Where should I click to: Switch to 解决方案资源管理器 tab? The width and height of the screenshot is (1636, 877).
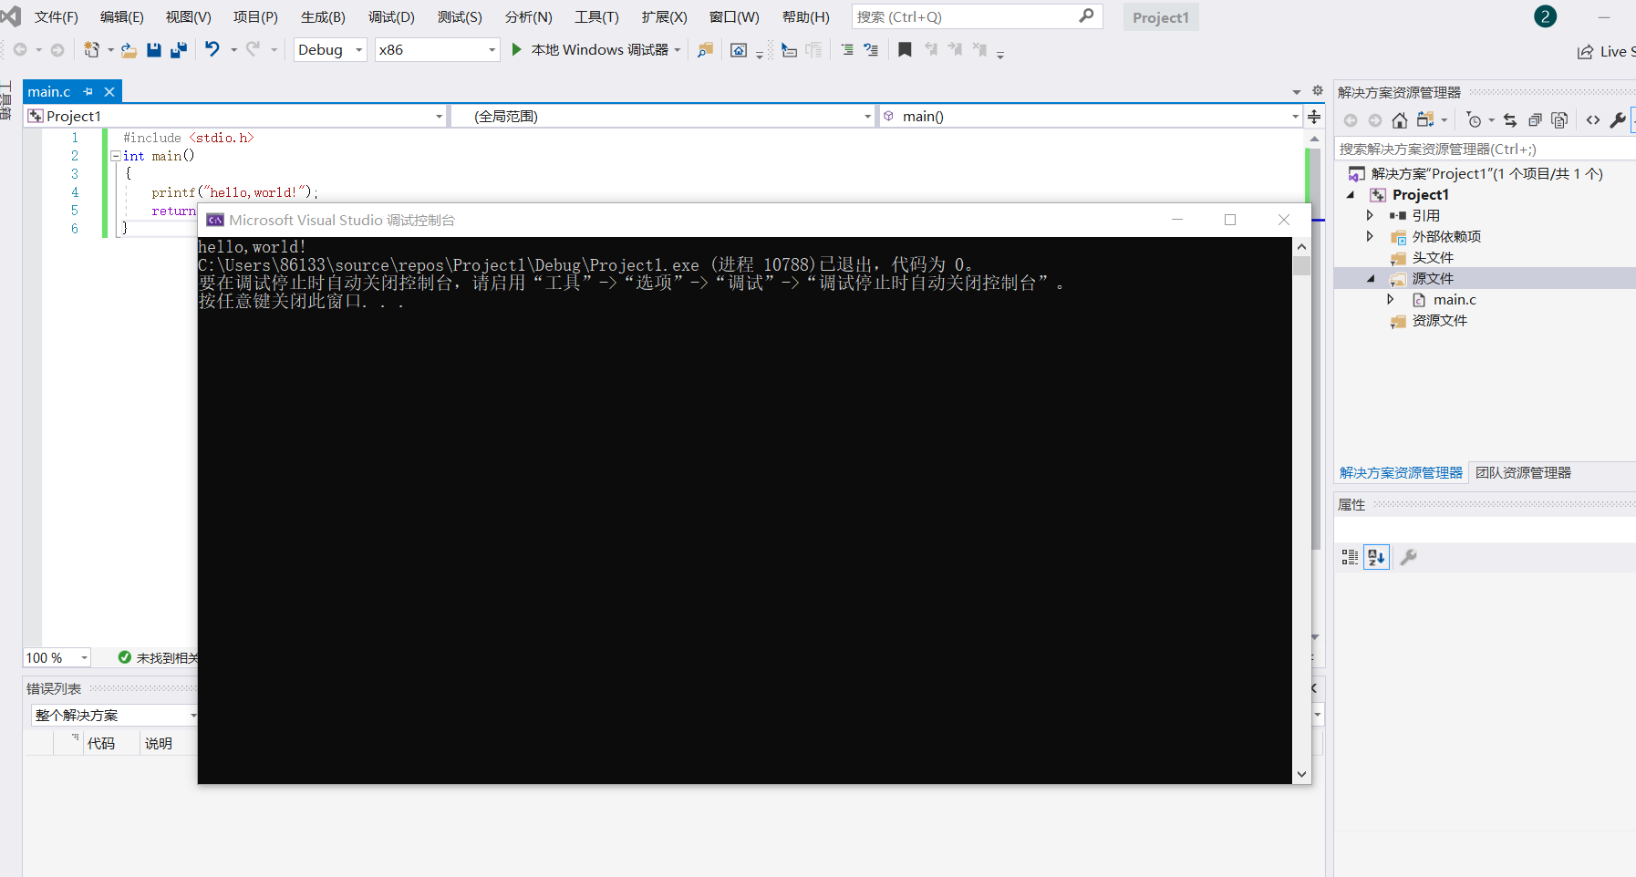pos(1401,472)
